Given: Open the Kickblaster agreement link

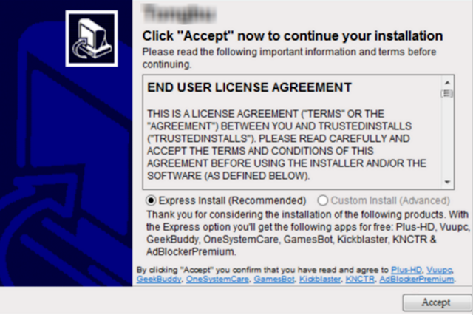Looking at the screenshot, I should point(320,279).
